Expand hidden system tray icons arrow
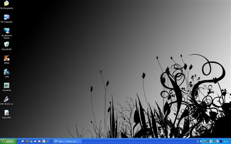The width and height of the screenshot is (231, 144). [x=201, y=141]
